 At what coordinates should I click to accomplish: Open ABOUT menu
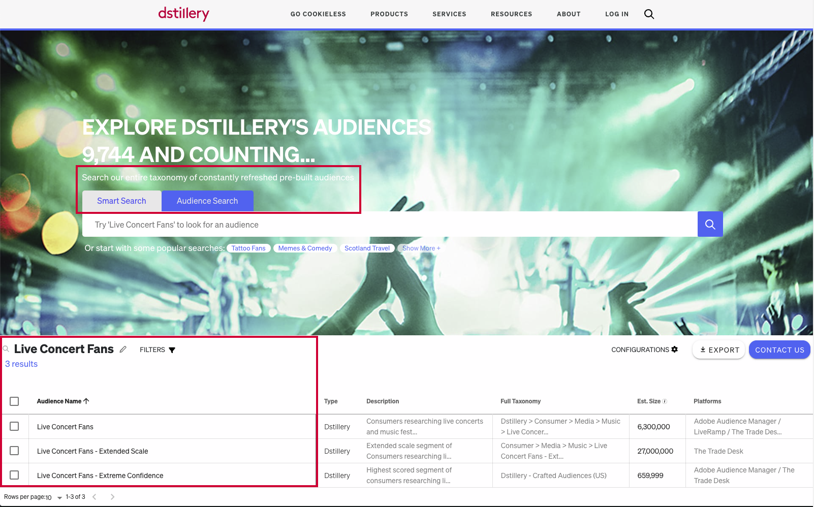coord(569,14)
